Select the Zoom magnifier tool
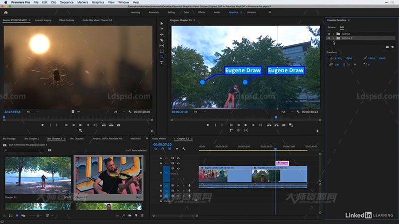399x224 pixels. coord(162,57)
